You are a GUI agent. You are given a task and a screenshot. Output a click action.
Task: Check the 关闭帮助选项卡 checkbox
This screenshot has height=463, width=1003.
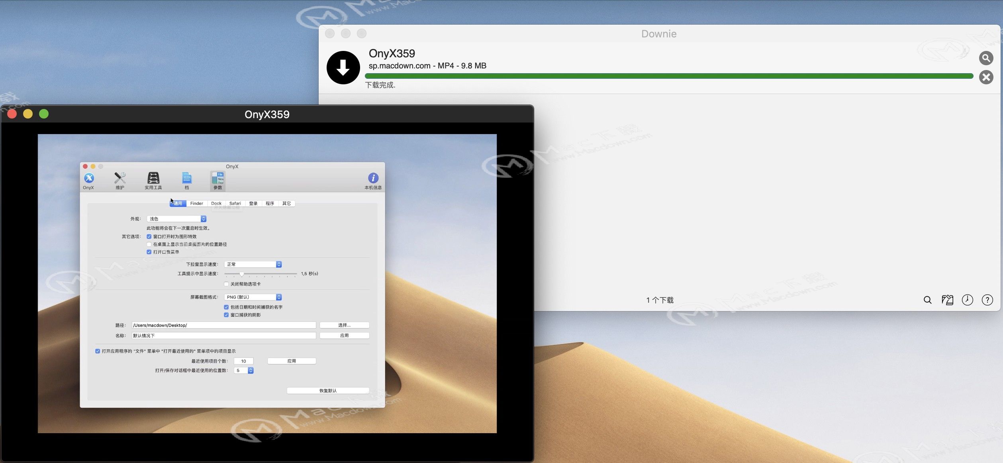tap(226, 284)
